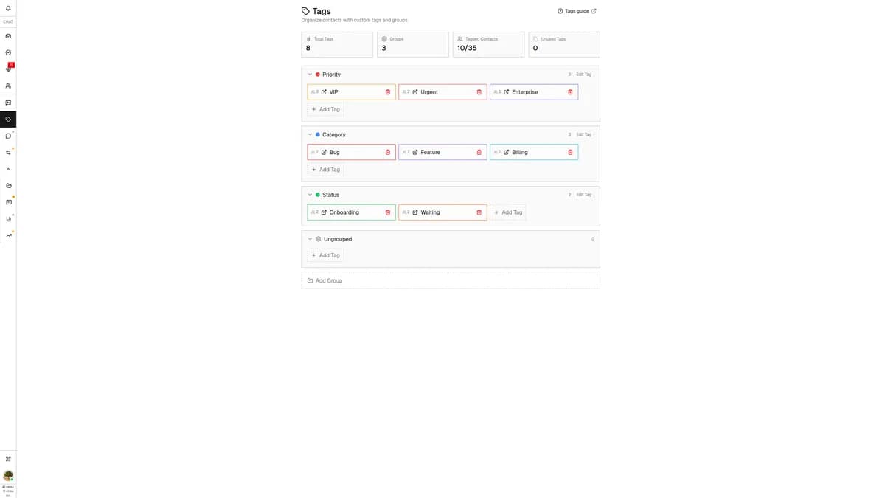The height and width of the screenshot is (498, 885).
Task: Click the Groups stat card
Action: 413,44
